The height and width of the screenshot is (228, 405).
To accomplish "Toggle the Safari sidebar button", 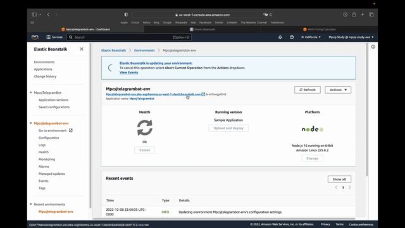I will click(x=34, y=15).
